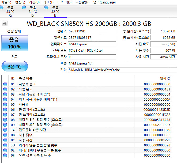Click status icon of row 0A 컨트롤러 바쁜 시간
The image size is (177, 163).
[x=5, y=130]
